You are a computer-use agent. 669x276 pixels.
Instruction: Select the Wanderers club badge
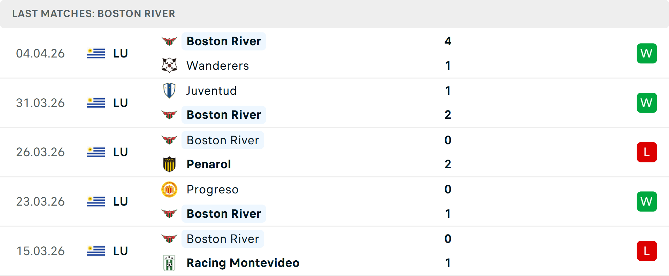(x=169, y=66)
